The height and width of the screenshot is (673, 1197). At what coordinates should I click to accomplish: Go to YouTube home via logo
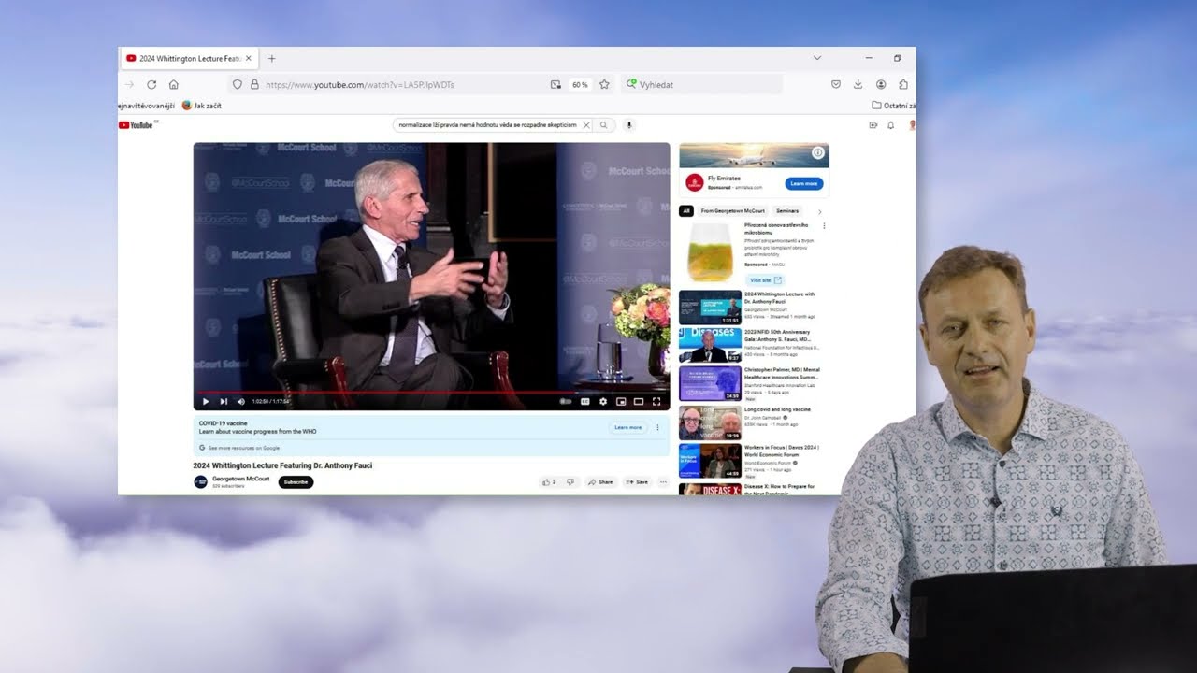click(x=137, y=124)
